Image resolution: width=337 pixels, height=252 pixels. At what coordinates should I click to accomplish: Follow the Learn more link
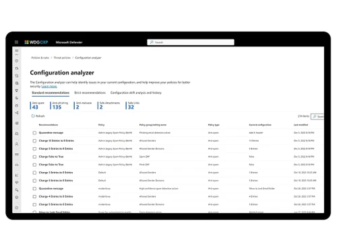click(49, 86)
